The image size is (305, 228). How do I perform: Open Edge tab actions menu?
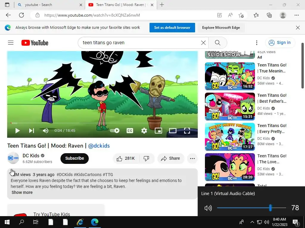click(x=7, y=5)
